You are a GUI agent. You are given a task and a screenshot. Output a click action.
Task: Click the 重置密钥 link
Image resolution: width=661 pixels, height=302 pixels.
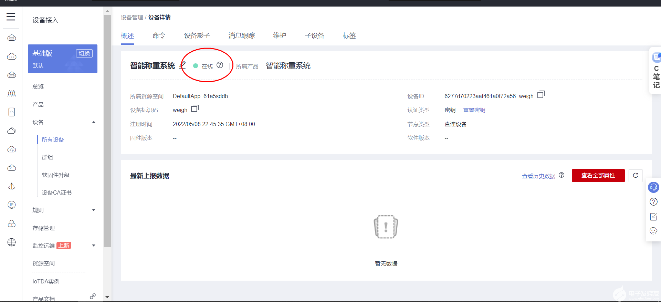click(474, 110)
